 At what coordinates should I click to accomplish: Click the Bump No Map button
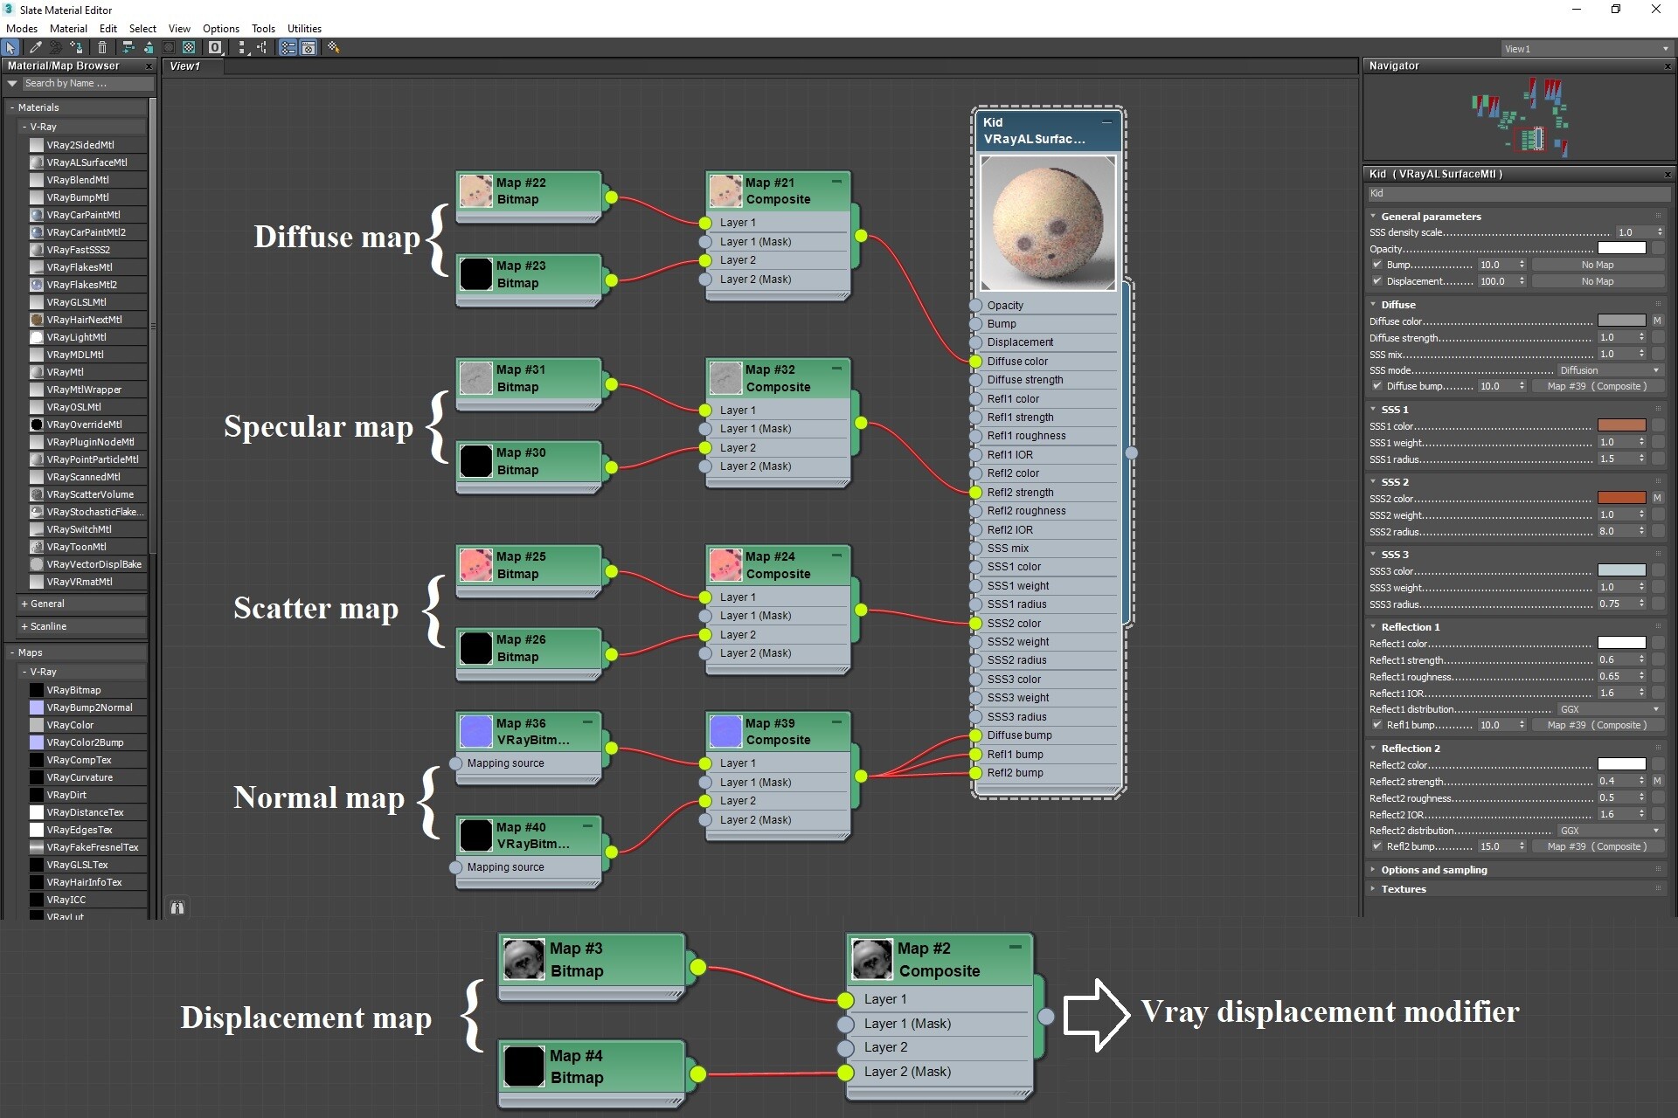coord(1597,265)
